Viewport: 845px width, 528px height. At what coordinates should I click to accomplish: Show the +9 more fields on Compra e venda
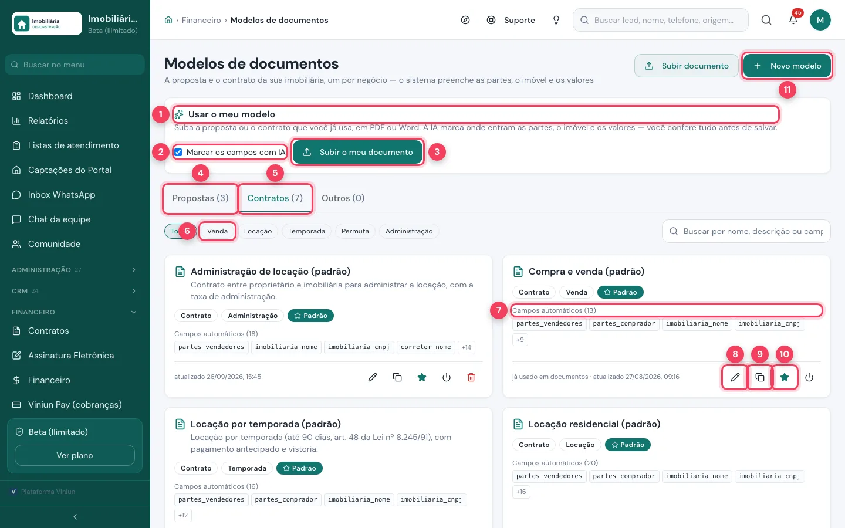[520, 340]
